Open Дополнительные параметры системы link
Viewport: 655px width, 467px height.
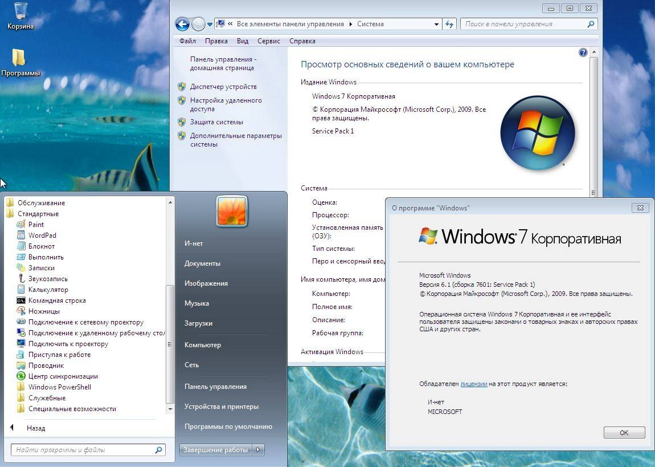pyautogui.click(x=236, y=140)
